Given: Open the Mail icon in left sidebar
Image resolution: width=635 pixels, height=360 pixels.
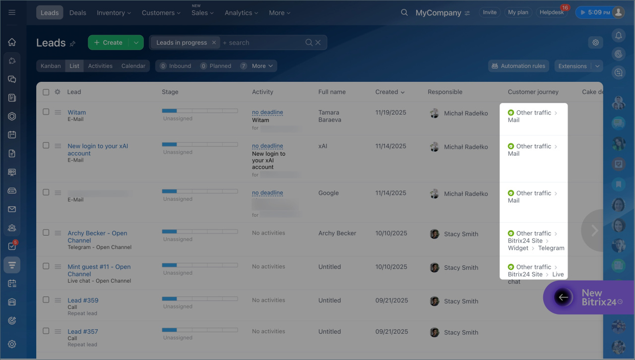Looking at the screenshot, I should [12, 209].
